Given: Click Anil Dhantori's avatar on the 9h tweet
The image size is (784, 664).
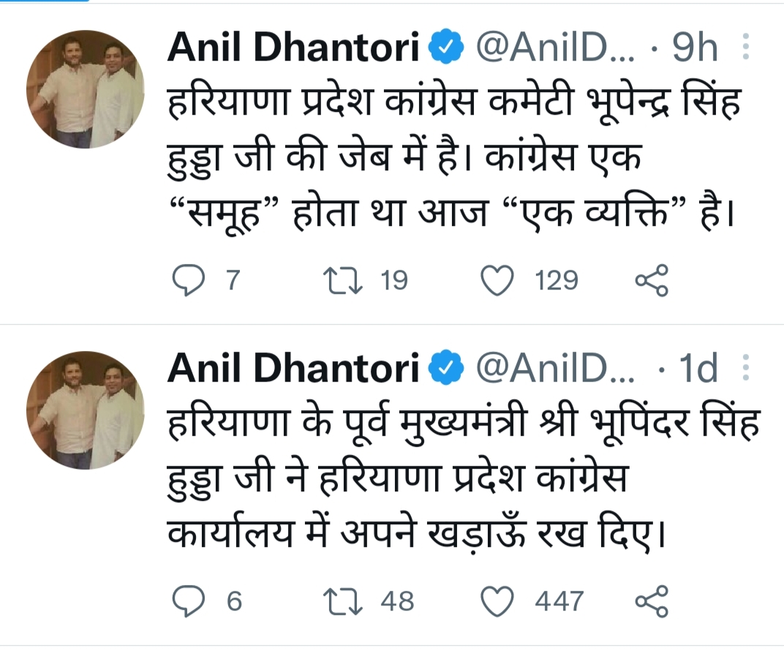Looking at the screenshot, I should 85,90.
